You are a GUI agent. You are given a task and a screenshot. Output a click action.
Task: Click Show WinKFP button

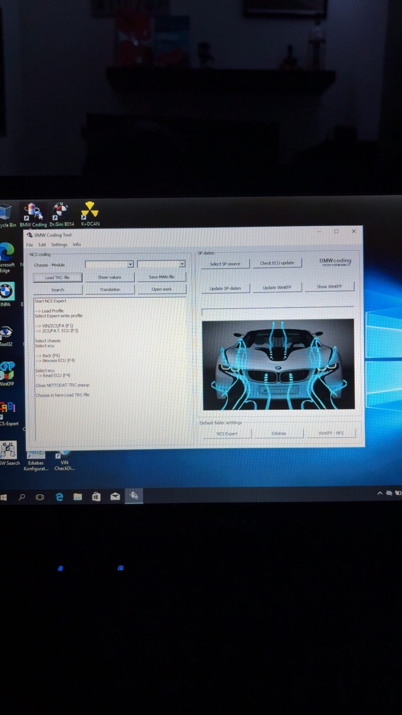coord(330,287)
